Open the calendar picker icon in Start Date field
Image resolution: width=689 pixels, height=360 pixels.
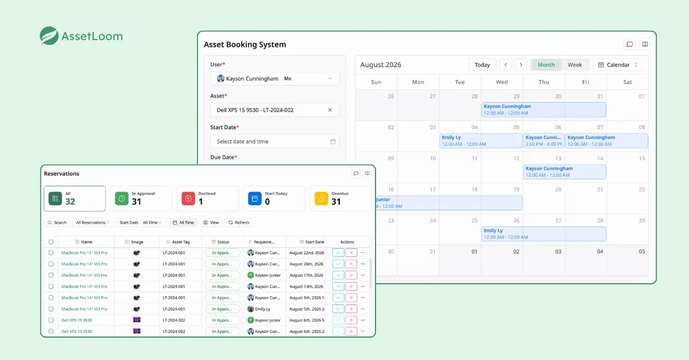[333, 142]
